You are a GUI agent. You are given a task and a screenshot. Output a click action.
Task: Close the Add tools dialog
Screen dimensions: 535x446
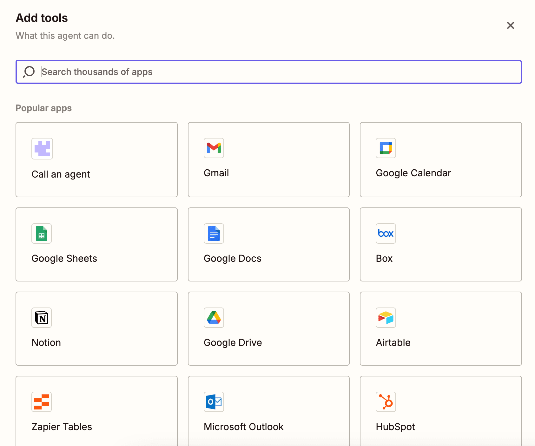(x=510, y=25)
